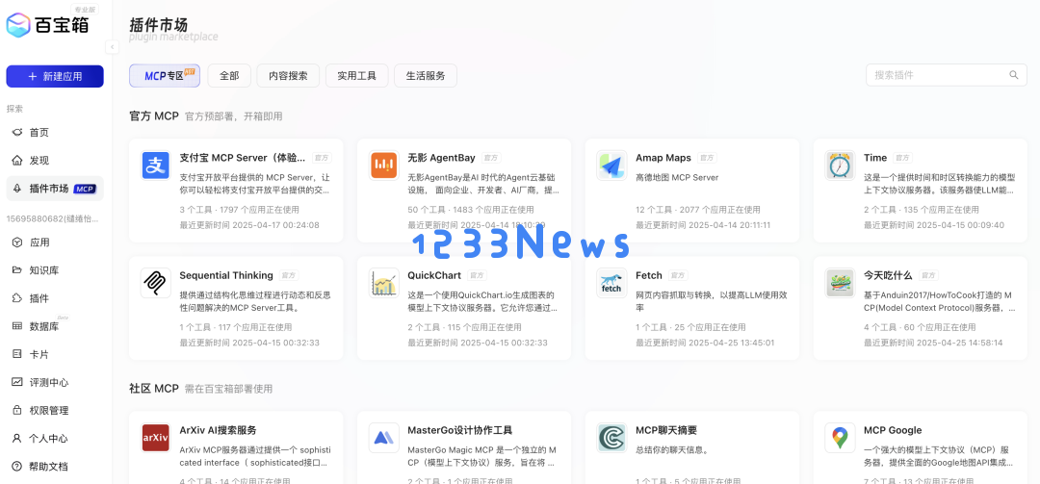Click the ArXiv AI搜索服务 icon
The width and height of the screenshot is (1040, 484).
point(156,438)
